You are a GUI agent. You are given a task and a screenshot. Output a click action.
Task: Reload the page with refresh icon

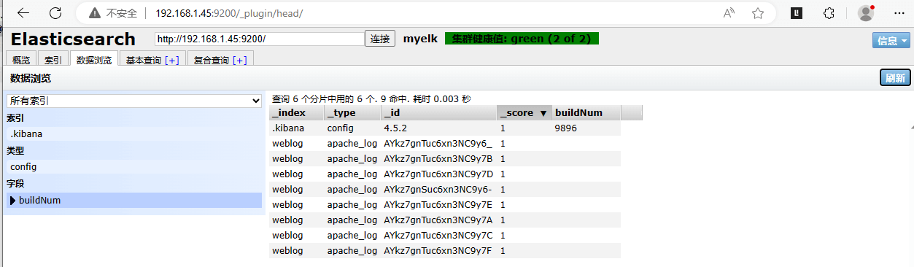tap(55, 13)
